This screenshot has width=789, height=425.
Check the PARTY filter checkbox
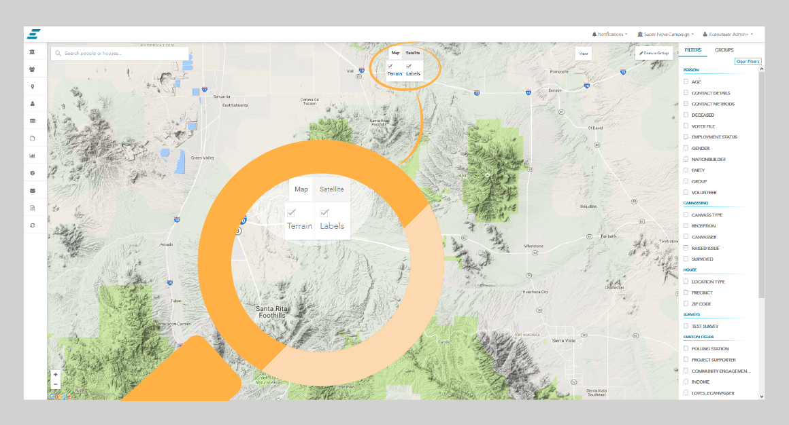(x=686, y=170)
